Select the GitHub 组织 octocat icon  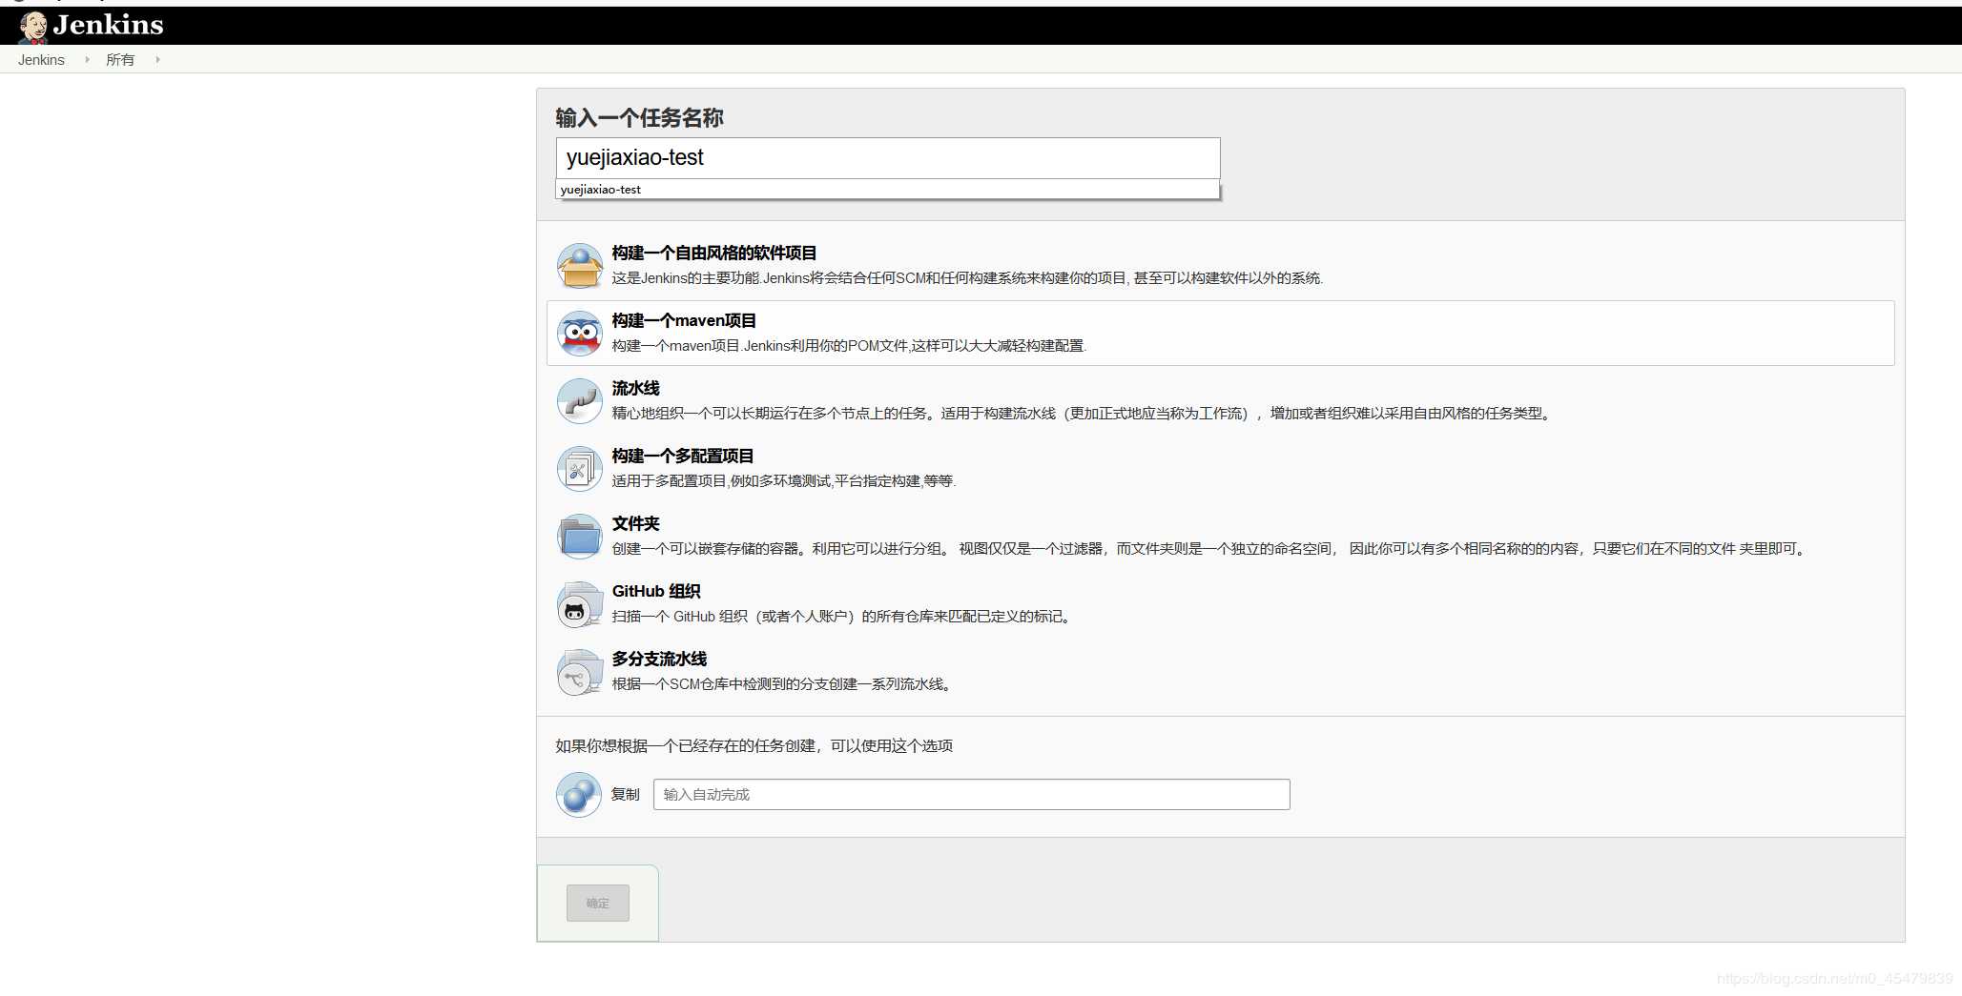click(579, 604)
